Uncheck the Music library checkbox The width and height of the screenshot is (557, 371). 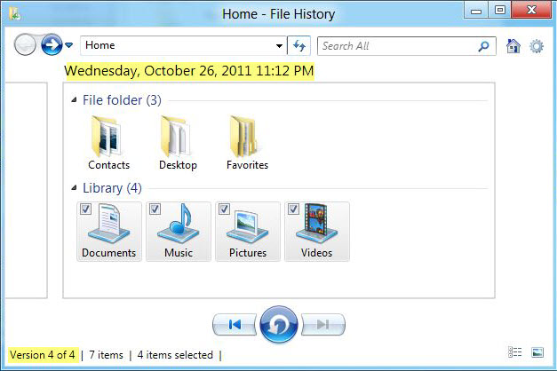tap(155, 209)
